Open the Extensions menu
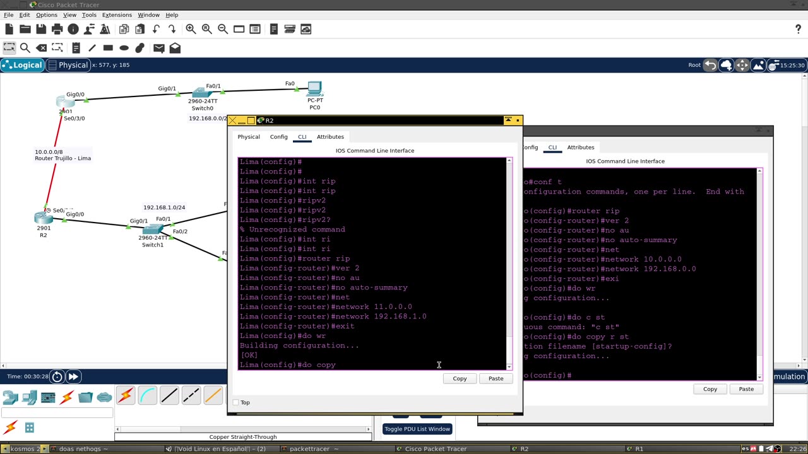 (117, 15)
